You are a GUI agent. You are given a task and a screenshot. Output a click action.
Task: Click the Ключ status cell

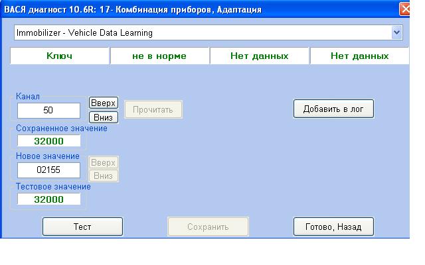59,56
